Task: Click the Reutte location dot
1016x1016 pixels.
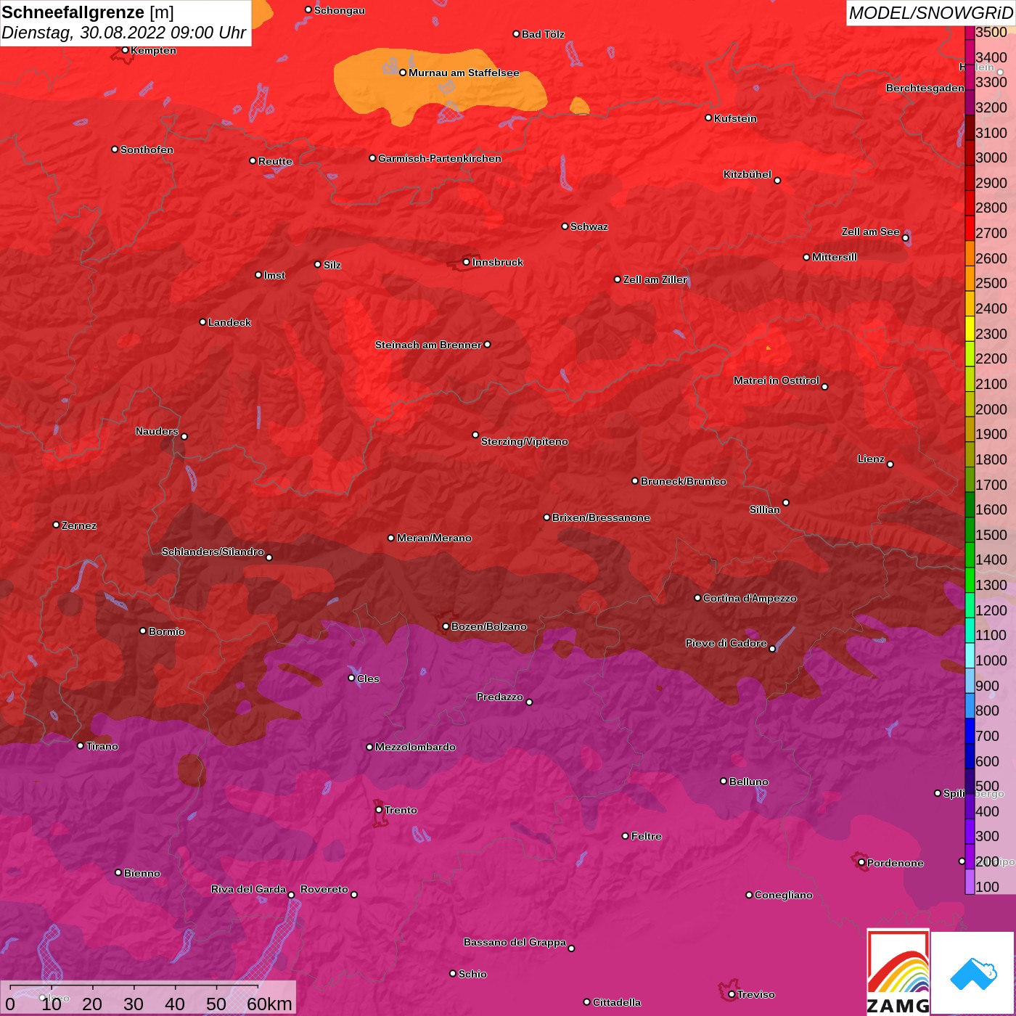Action: click(x=253, y=161)
